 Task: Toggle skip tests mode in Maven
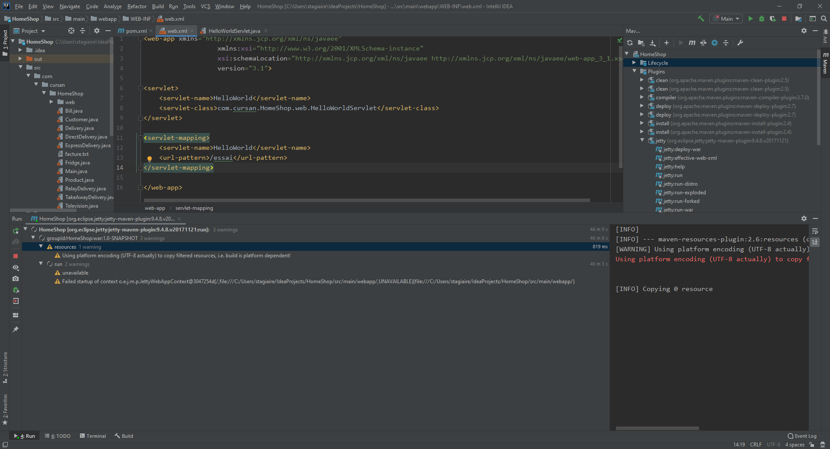[715, 43]
